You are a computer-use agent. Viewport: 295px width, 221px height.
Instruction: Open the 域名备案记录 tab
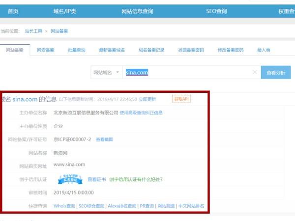click(x=151, y=50)
